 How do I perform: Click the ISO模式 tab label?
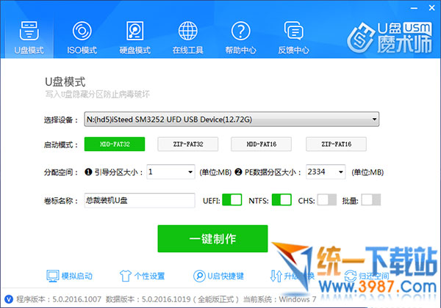(82, 51)
